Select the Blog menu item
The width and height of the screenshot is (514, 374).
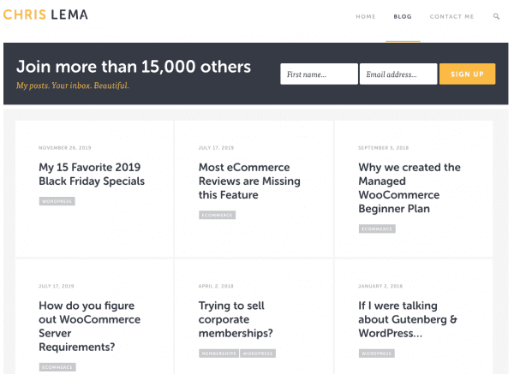[403, 17]
